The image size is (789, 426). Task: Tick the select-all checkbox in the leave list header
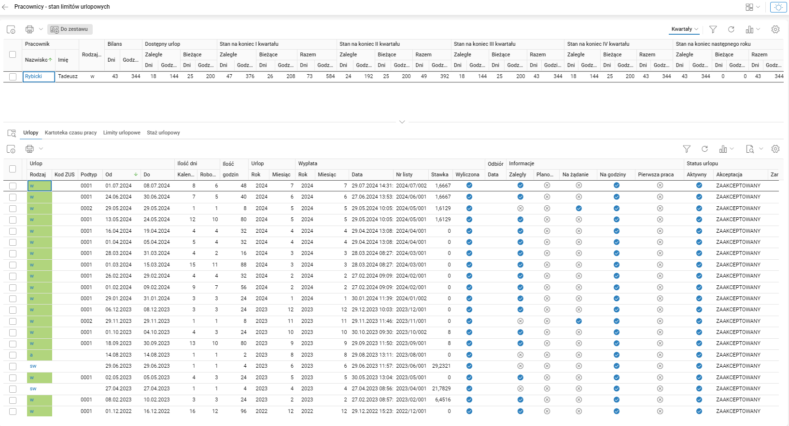click(x=13, y=169)
